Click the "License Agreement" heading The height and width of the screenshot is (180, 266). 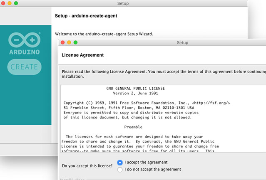pos(82,55)
